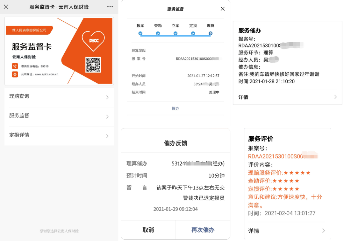Close the 服务监督 dialog

click(223, 9)
